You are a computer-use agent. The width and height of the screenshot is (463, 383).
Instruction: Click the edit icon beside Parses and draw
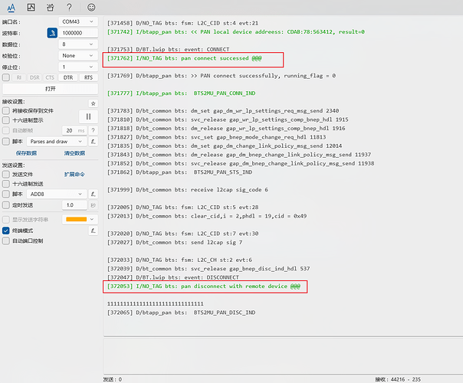(x=94, y=142)
